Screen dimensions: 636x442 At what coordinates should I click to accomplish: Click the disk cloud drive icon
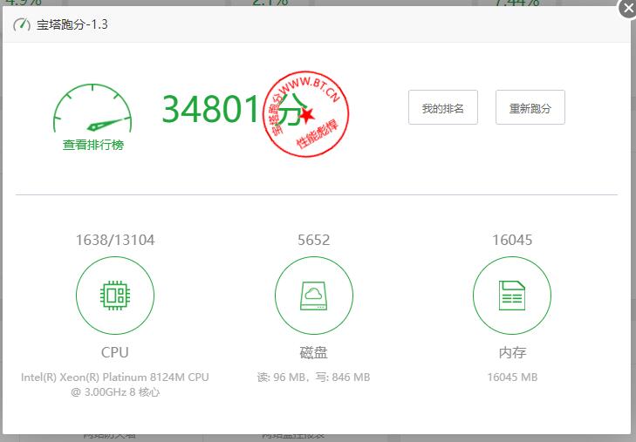pyautogui.click(x=313, y=296)
